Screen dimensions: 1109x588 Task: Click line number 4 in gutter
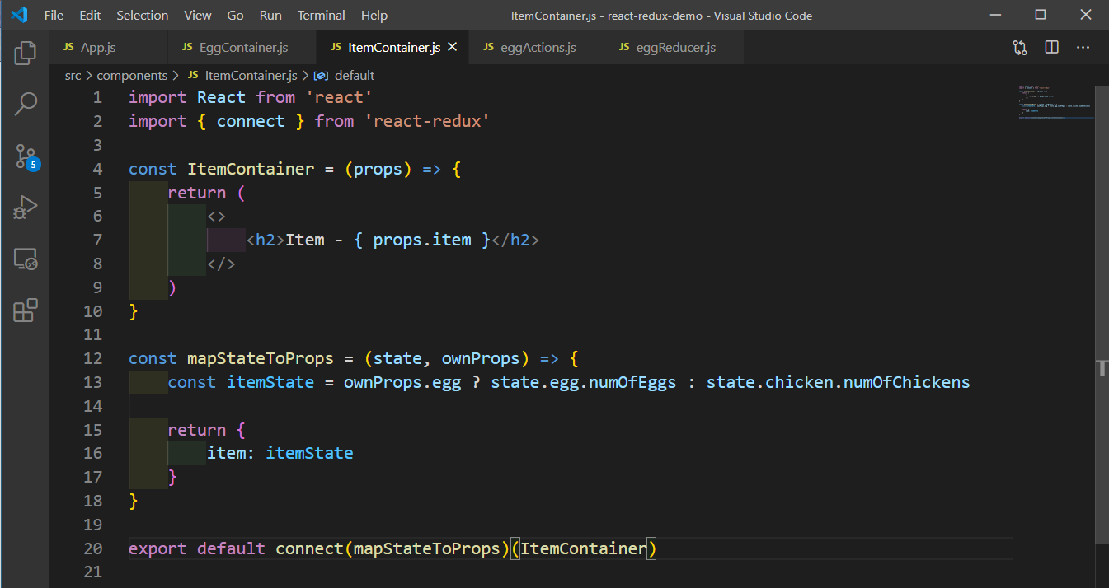[x=98, y=169]
